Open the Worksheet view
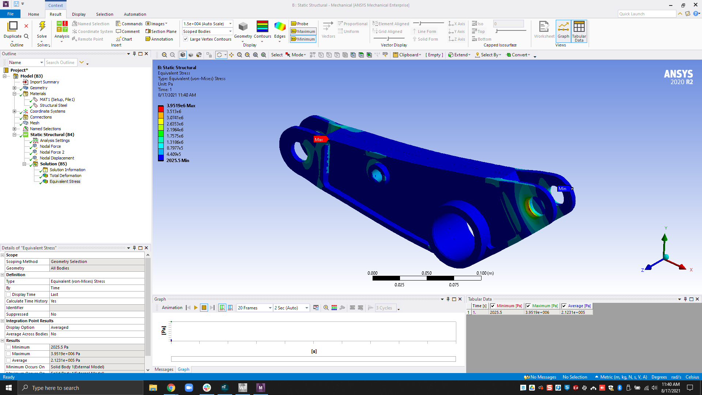702x395 pixels. pos(544,29)
